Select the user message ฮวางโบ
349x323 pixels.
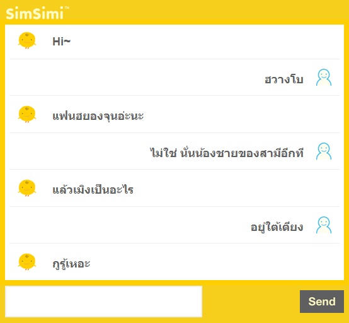283,79
